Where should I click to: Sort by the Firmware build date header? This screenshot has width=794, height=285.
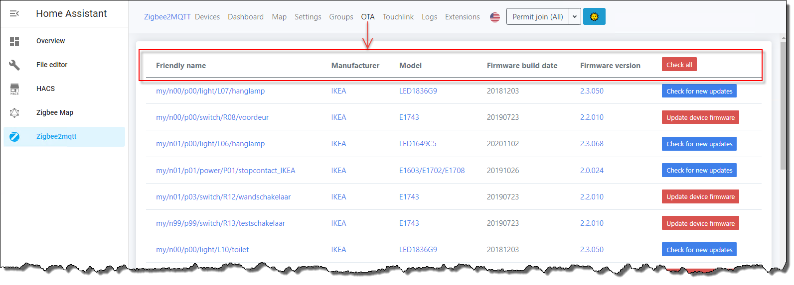click(522, 66)
